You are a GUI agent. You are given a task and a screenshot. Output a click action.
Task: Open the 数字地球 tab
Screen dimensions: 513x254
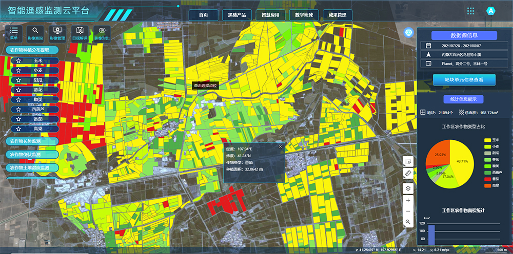click(x=304, y=15)
